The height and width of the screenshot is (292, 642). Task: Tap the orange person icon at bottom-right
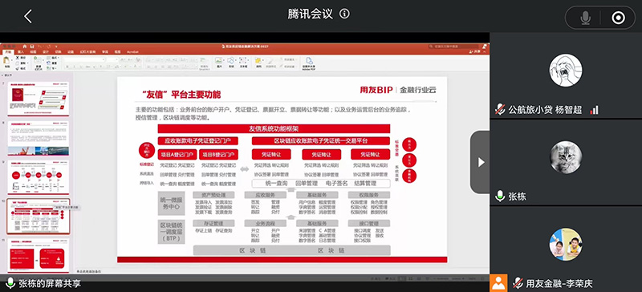[x=498, y=283]
